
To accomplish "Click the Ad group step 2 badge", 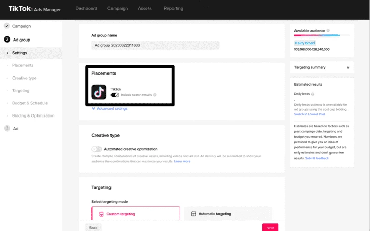I will 7,40.
